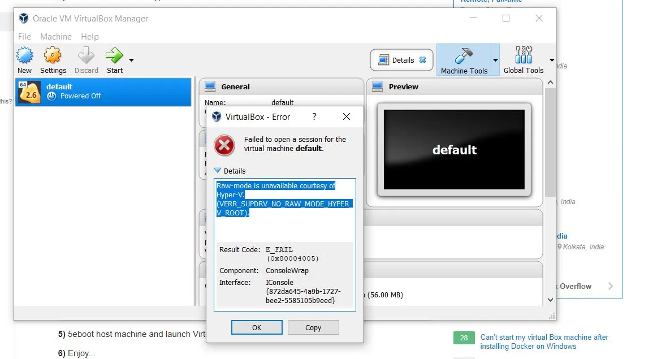The width and height of the screenshot is (653, 359).
Task: Expand the Global Tools dropdown arrow
Action: tap(552, 60)
